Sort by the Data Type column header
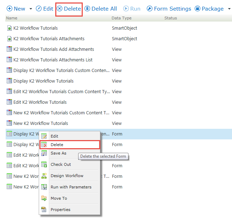 pos(121,18)
